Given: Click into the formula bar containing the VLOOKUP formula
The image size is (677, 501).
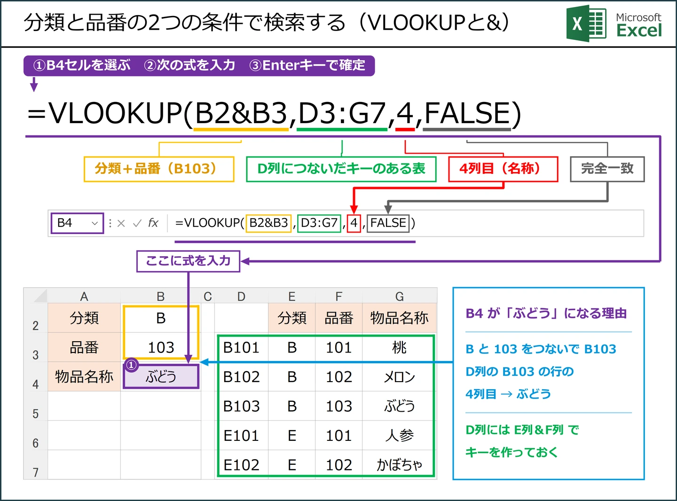Looking at the screenshot, I should [406, 223].
